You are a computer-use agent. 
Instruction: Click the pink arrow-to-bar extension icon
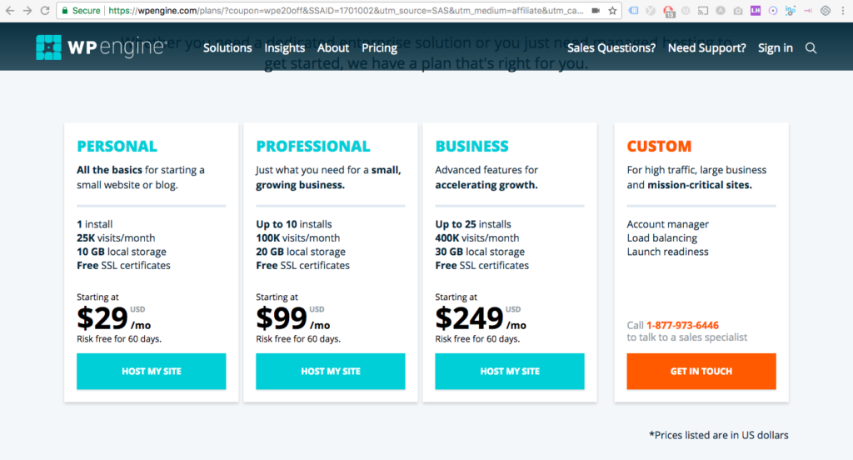(x=808, y=10)
